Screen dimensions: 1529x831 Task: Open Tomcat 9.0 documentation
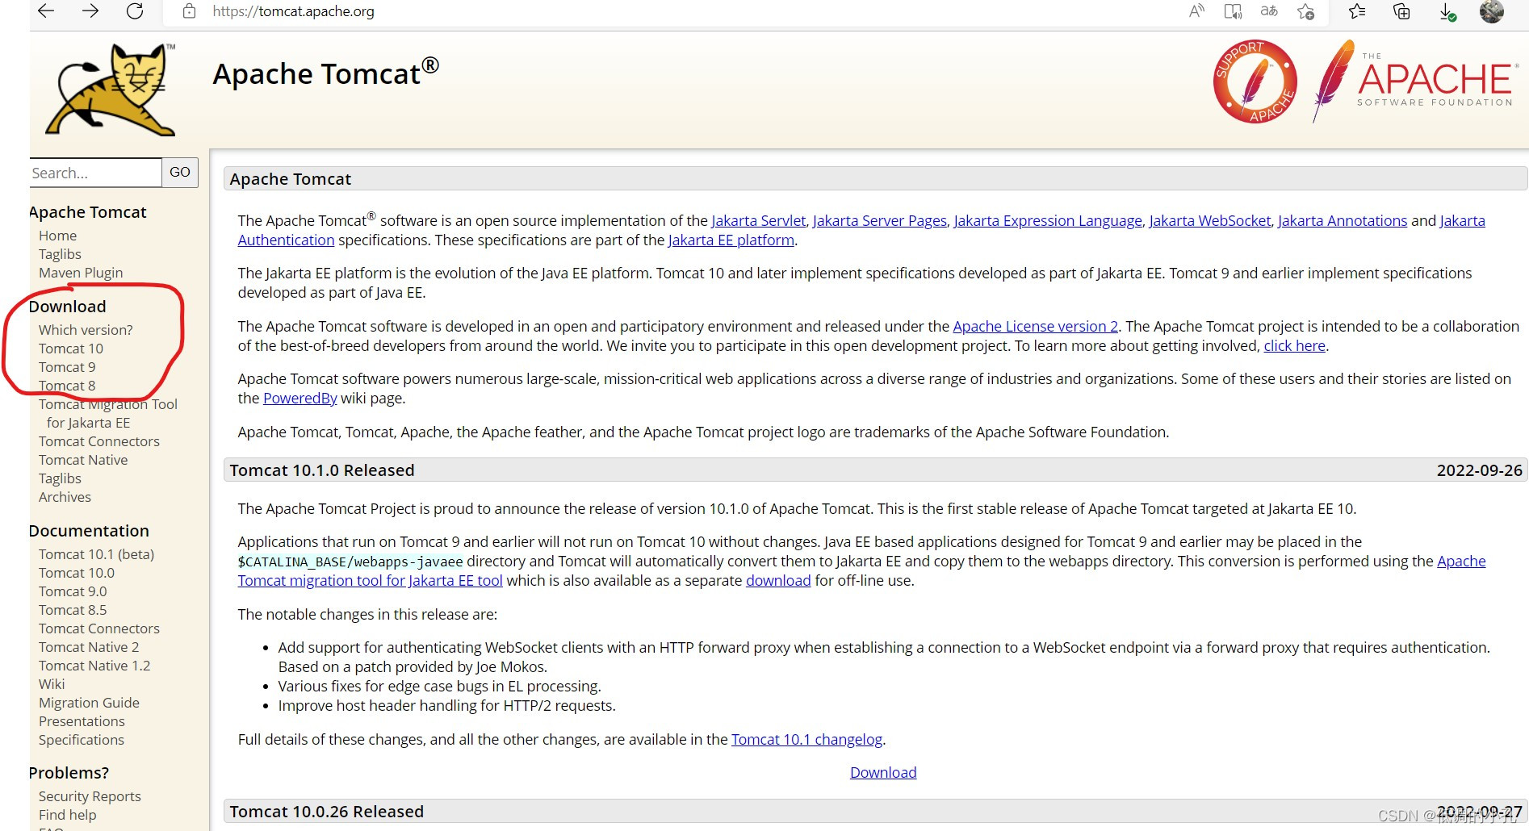[x=73, y=591]
